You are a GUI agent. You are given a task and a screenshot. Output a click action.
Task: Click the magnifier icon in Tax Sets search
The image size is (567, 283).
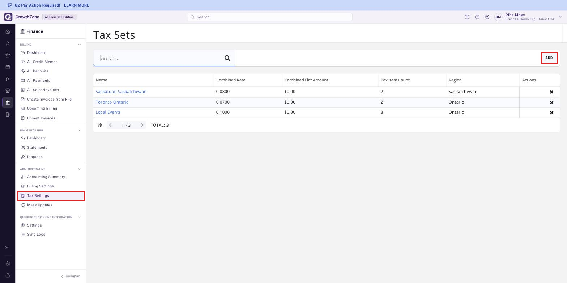[x=227, y=58]
